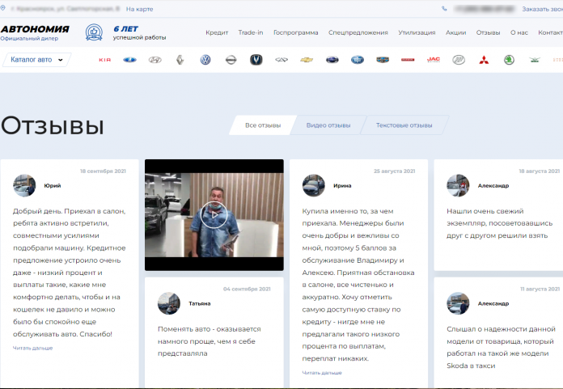Switch to Текстовые отзывы tab
The width and height of the screenshot is (563, 389).
404,125
